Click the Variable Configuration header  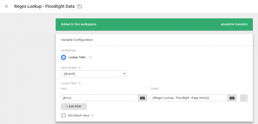point(77,40)
